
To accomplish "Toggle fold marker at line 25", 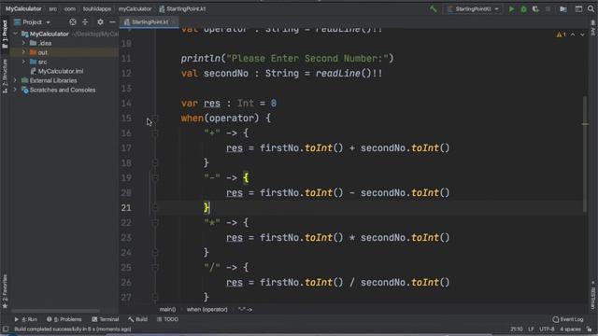I will coord(155,268).
